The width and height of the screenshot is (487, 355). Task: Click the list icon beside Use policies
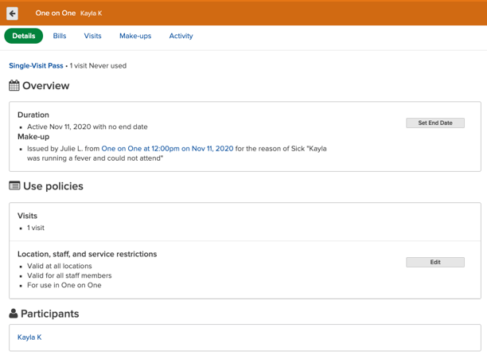coord(14,186)
